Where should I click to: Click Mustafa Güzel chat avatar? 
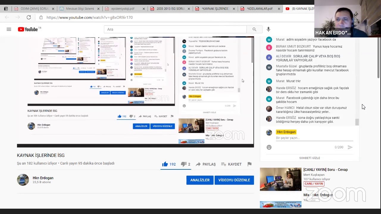coord(269,67)
